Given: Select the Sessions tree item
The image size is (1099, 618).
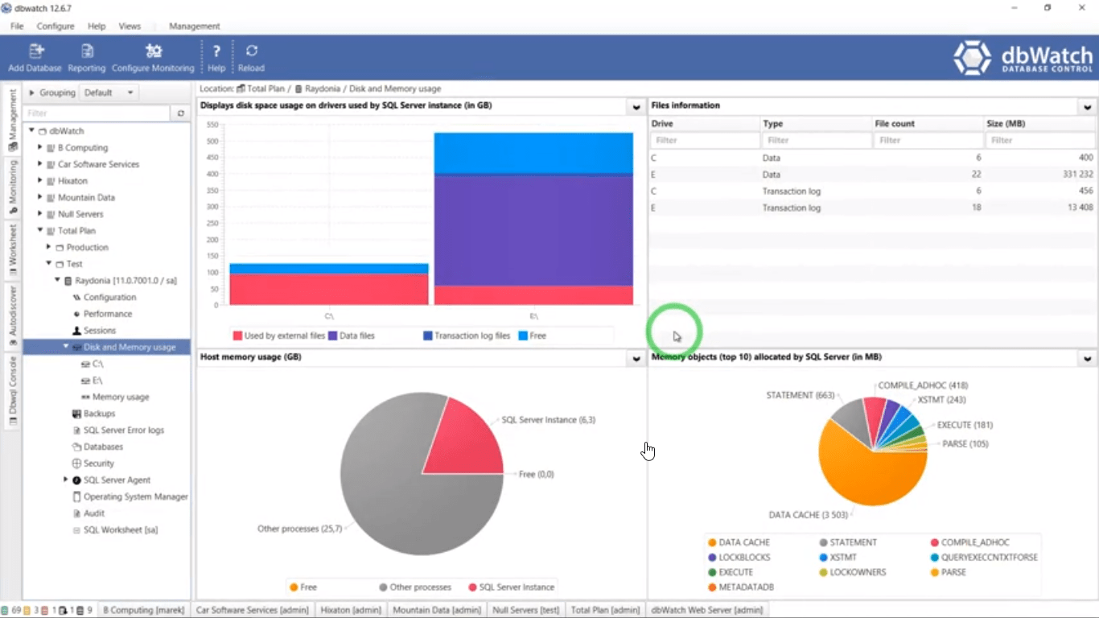Looking at the screenshot, I should click(x=100, y=331).
